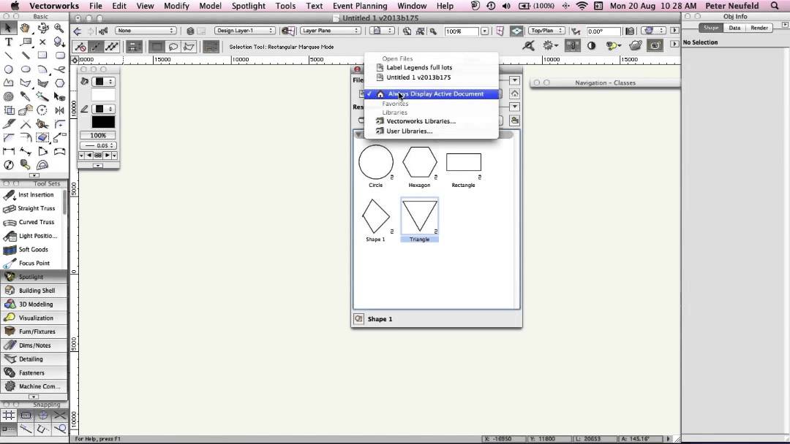Toggle Smart Points in Snapping palette
This screenshot has width=790, height=444.
click(x=9, y=429)
